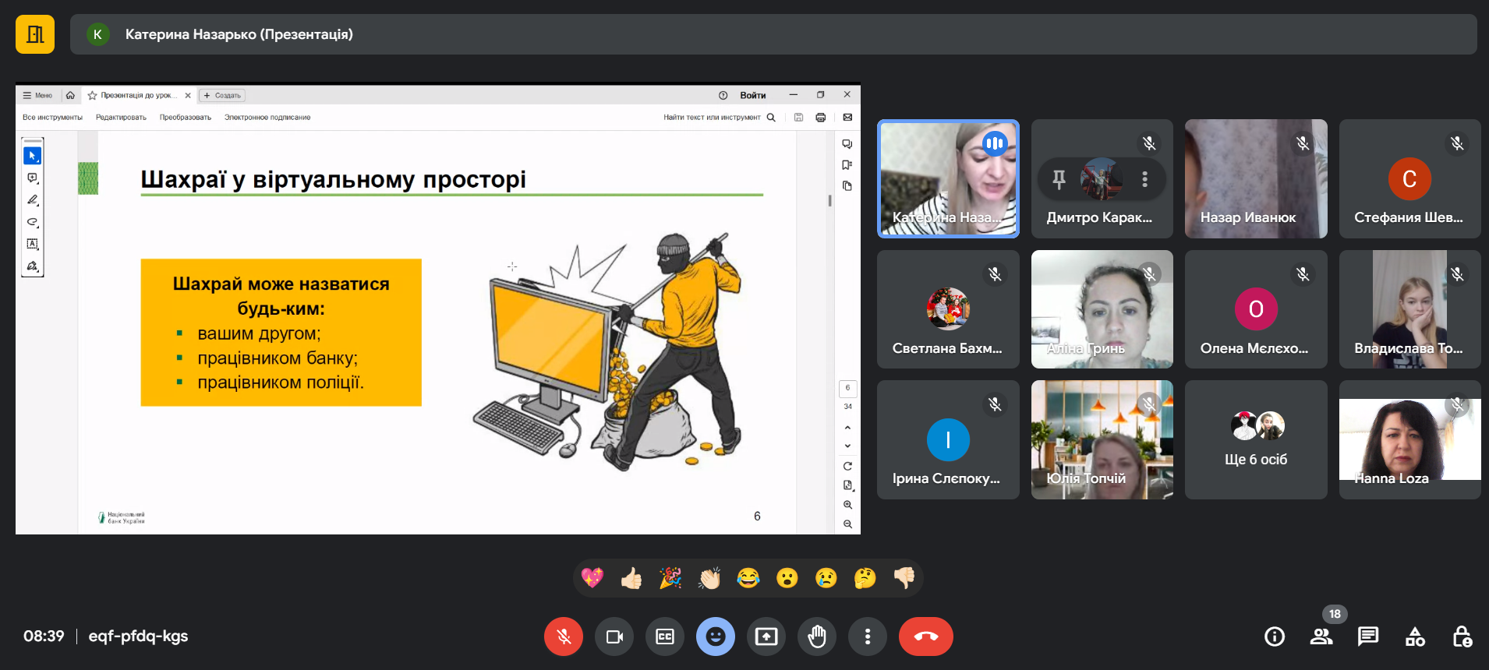Expand the 'Ще 6 осіб' tile
This screenshot has width=1489, height=670.
pos(1255,439)
